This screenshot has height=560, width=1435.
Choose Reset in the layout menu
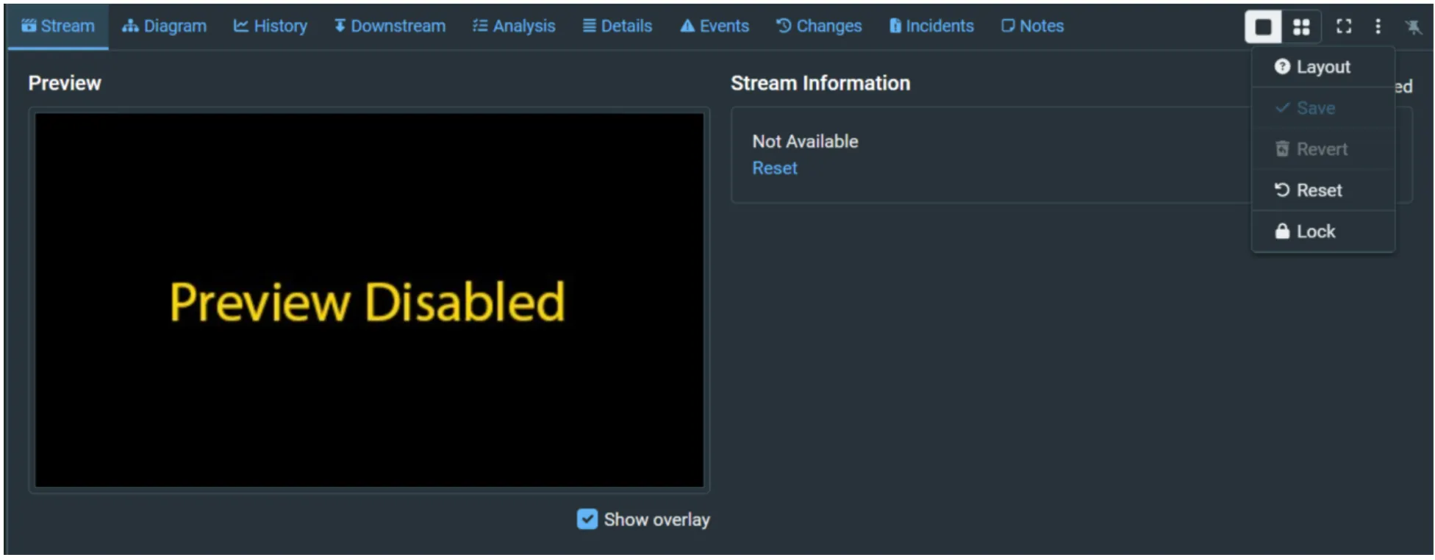[x=1323, y=190]
